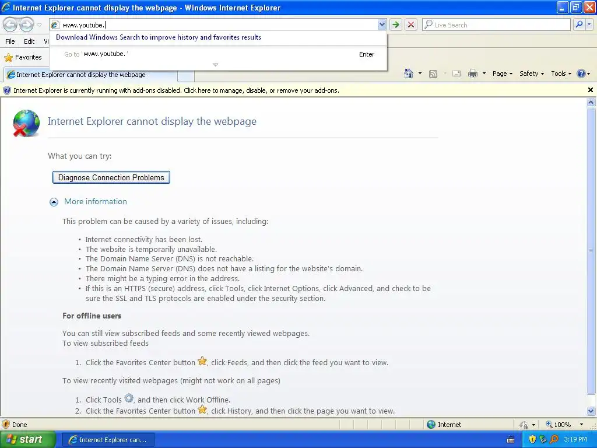Click the Home icon
The width and height of the screenshot is (597, 448).
click(409, 73)
